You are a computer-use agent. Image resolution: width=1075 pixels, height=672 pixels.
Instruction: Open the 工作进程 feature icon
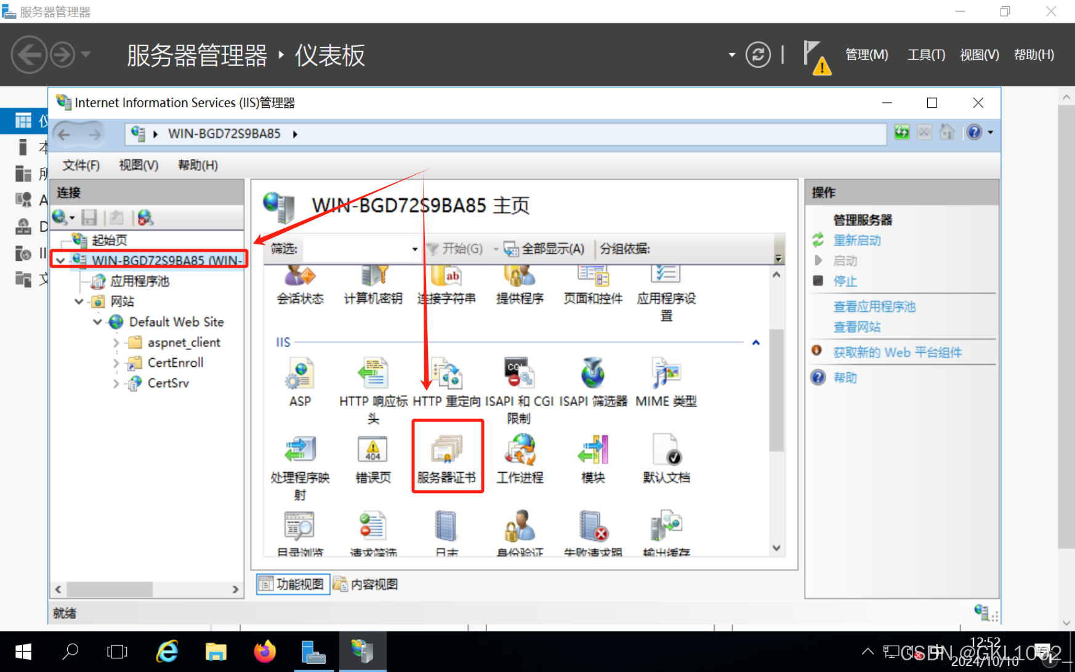520,458
